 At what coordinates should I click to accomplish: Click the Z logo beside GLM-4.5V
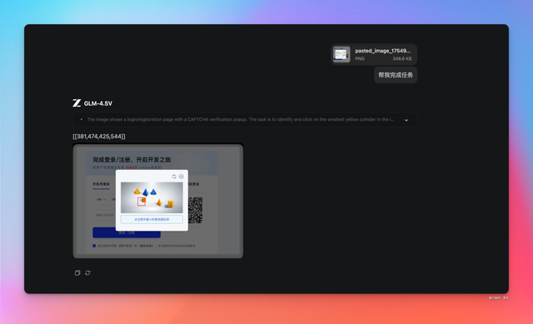click(77, 103)
